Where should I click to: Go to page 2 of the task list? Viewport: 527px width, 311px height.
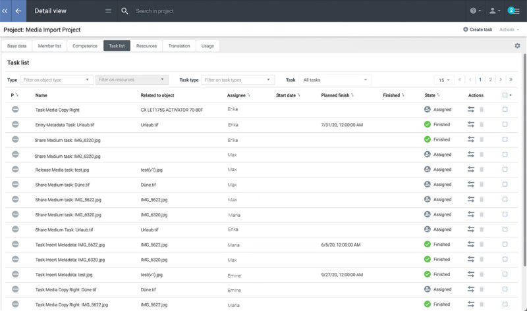490,80
